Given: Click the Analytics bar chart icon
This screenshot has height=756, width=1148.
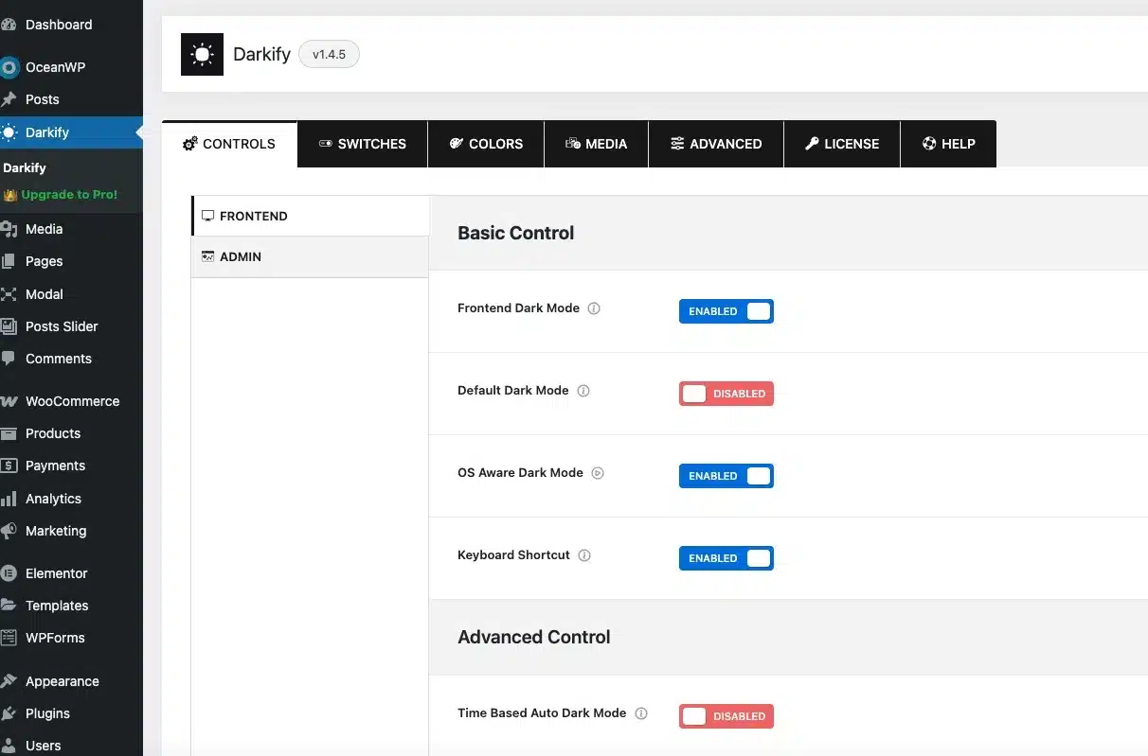Looking at the screenshot, I should point(9,499).
